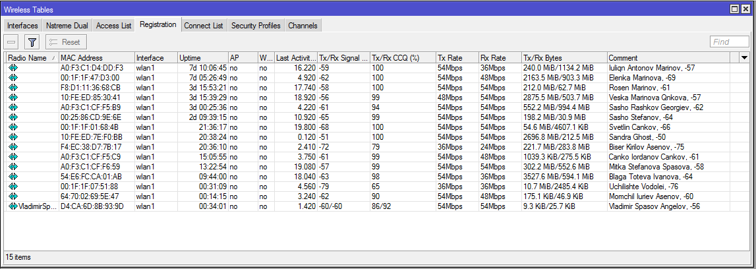Click comment Mitka Stefanova Spasova, -58
The image size is (756, 269).
tap(656, 167)
